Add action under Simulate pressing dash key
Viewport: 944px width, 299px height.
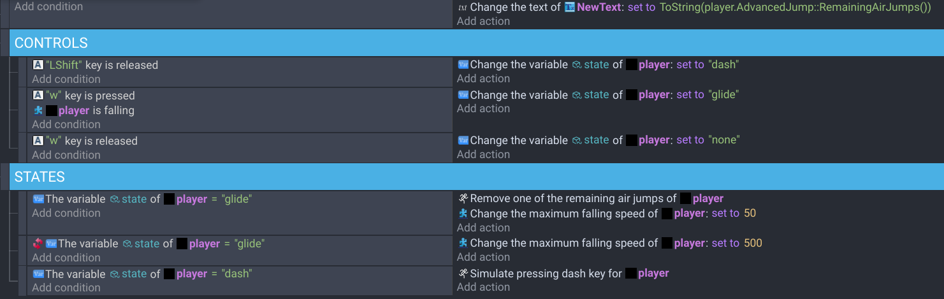tap(483, 287)
